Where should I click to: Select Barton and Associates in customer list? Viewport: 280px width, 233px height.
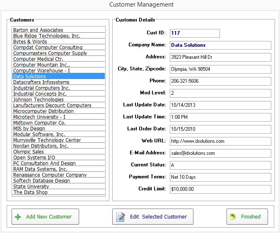[38, 30]
